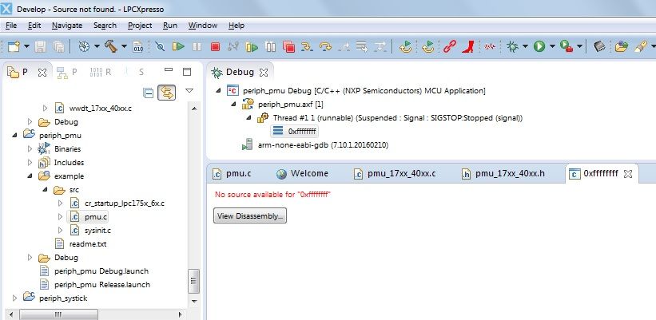Click the red Terminate stop icon
The width and height of the screenshot is (656, 320).
coord(215,46)
